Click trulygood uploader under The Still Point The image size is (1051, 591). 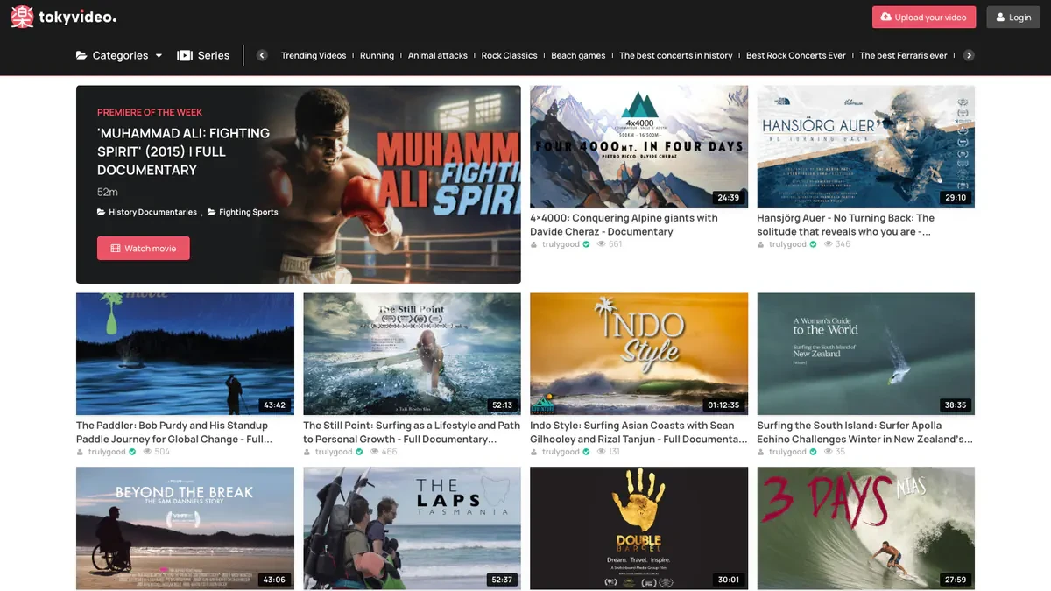click(x=333, y=452)
